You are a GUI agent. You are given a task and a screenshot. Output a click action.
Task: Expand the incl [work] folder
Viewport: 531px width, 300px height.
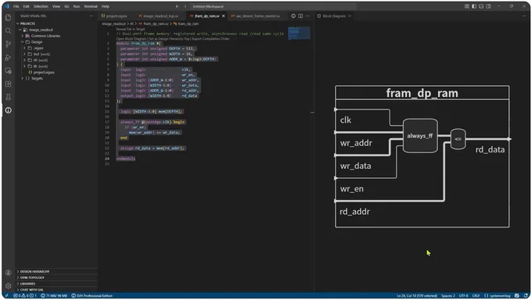pyautogui.click(x=24, y=54)
